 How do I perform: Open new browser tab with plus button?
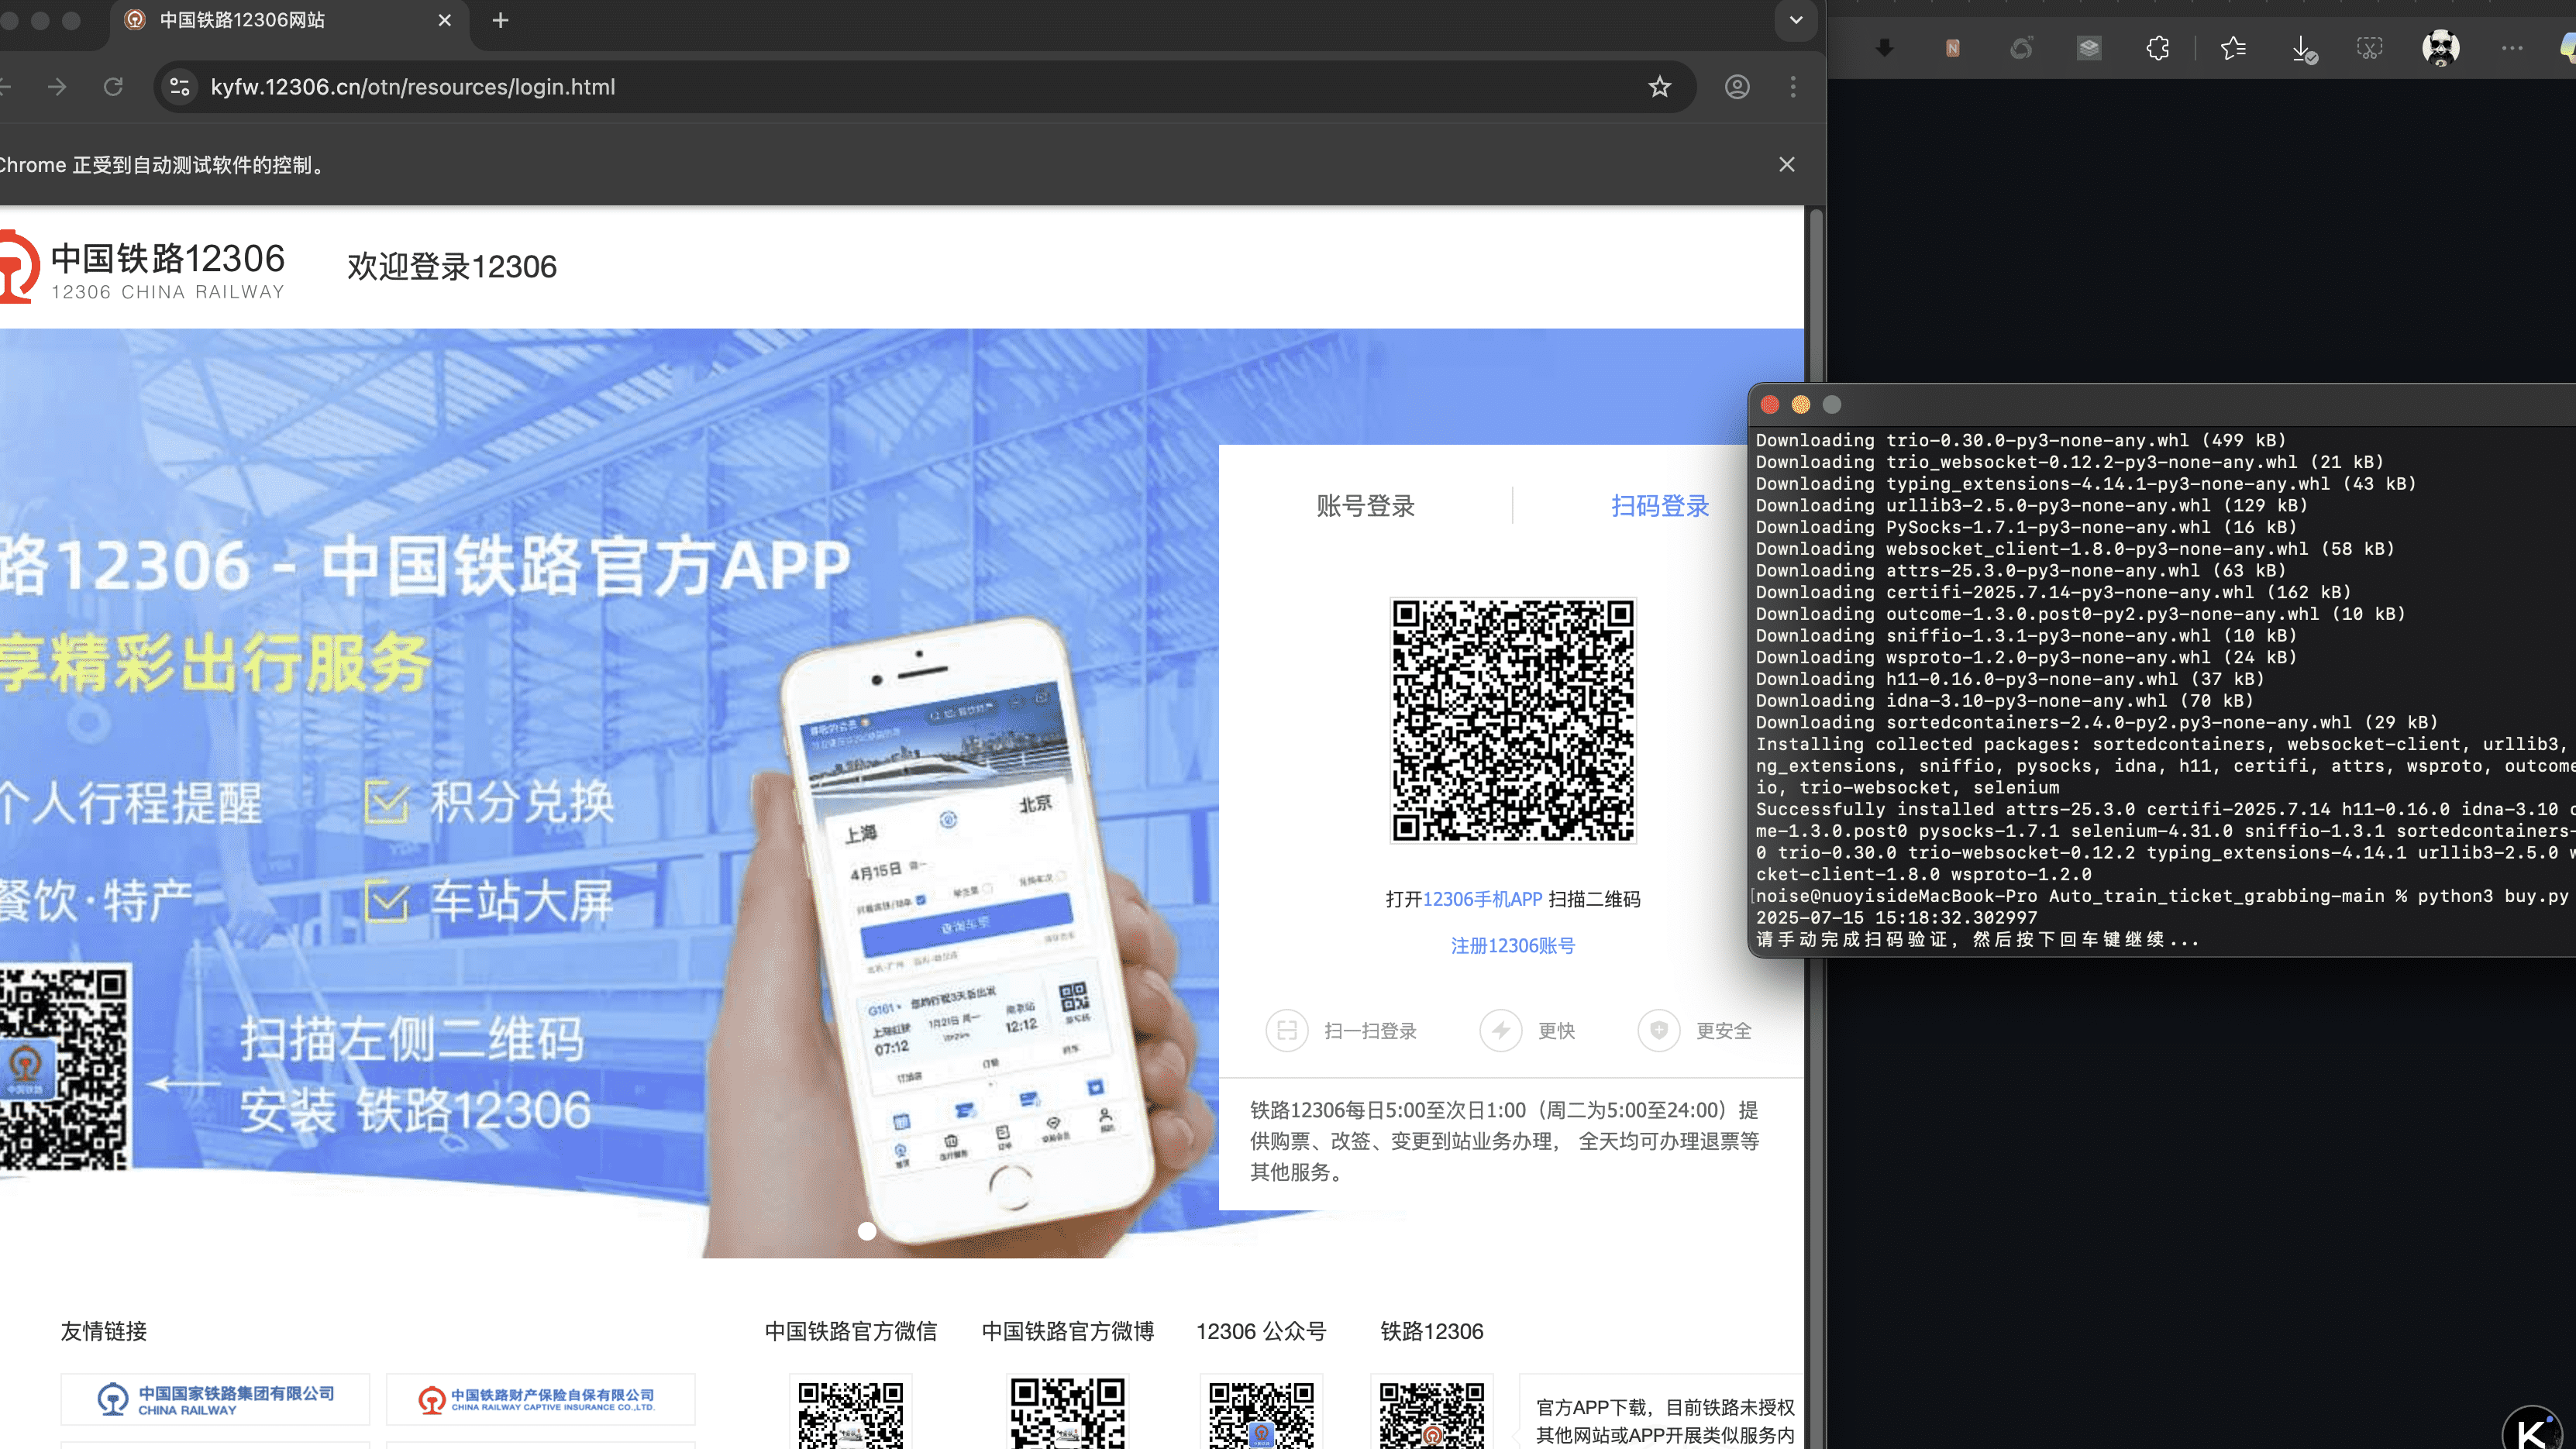(x=501, y=20)
